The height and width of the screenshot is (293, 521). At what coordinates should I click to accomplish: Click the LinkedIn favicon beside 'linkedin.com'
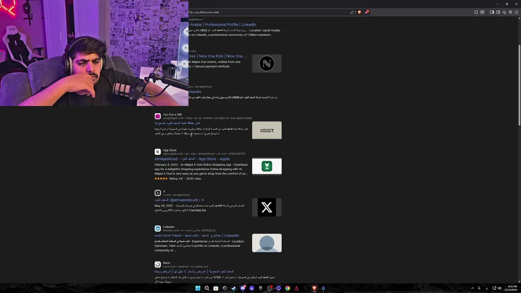click(x=158, y=228)
